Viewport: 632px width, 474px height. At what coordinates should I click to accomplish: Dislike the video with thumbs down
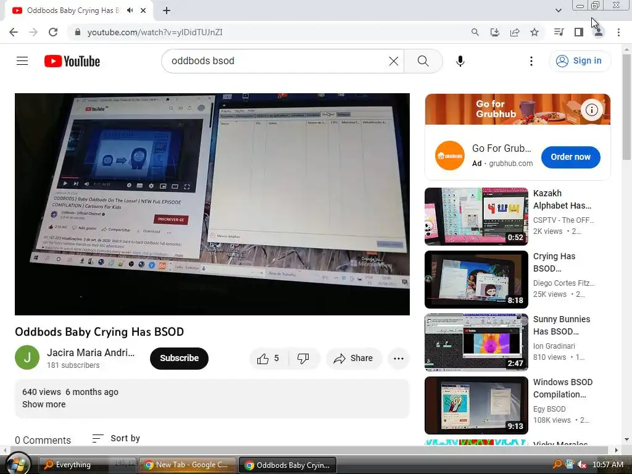(303, 359)
